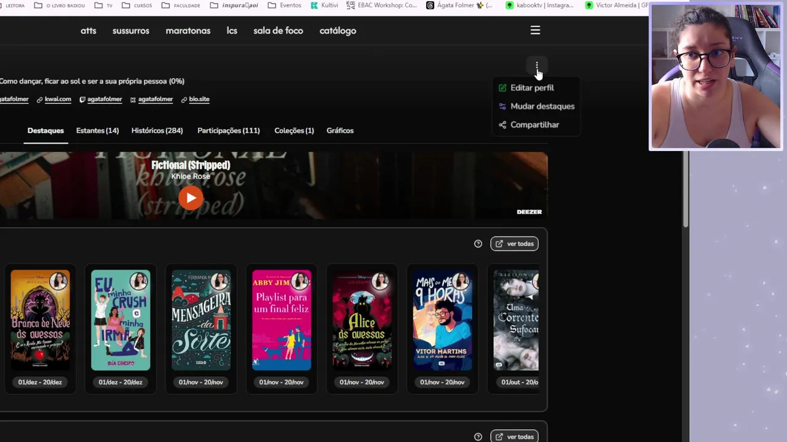This screenshot has height=442, width=787.
Task: Click the three-dot profile options icon
Action: pyautogui.click(x=537, y=66)
